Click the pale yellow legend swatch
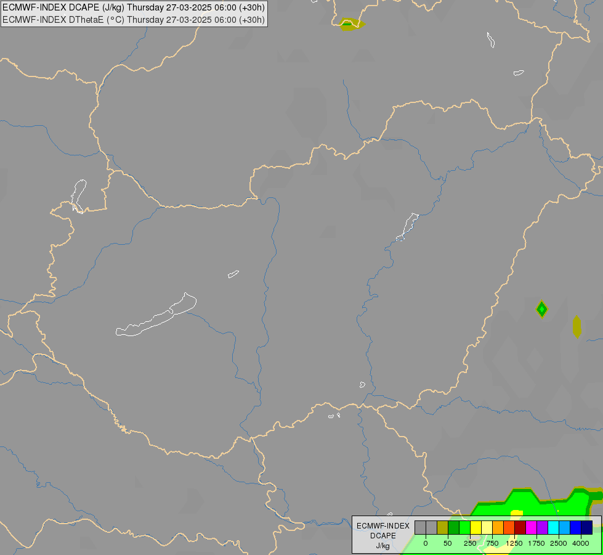The image size is (603, 555). pos(487,528)
